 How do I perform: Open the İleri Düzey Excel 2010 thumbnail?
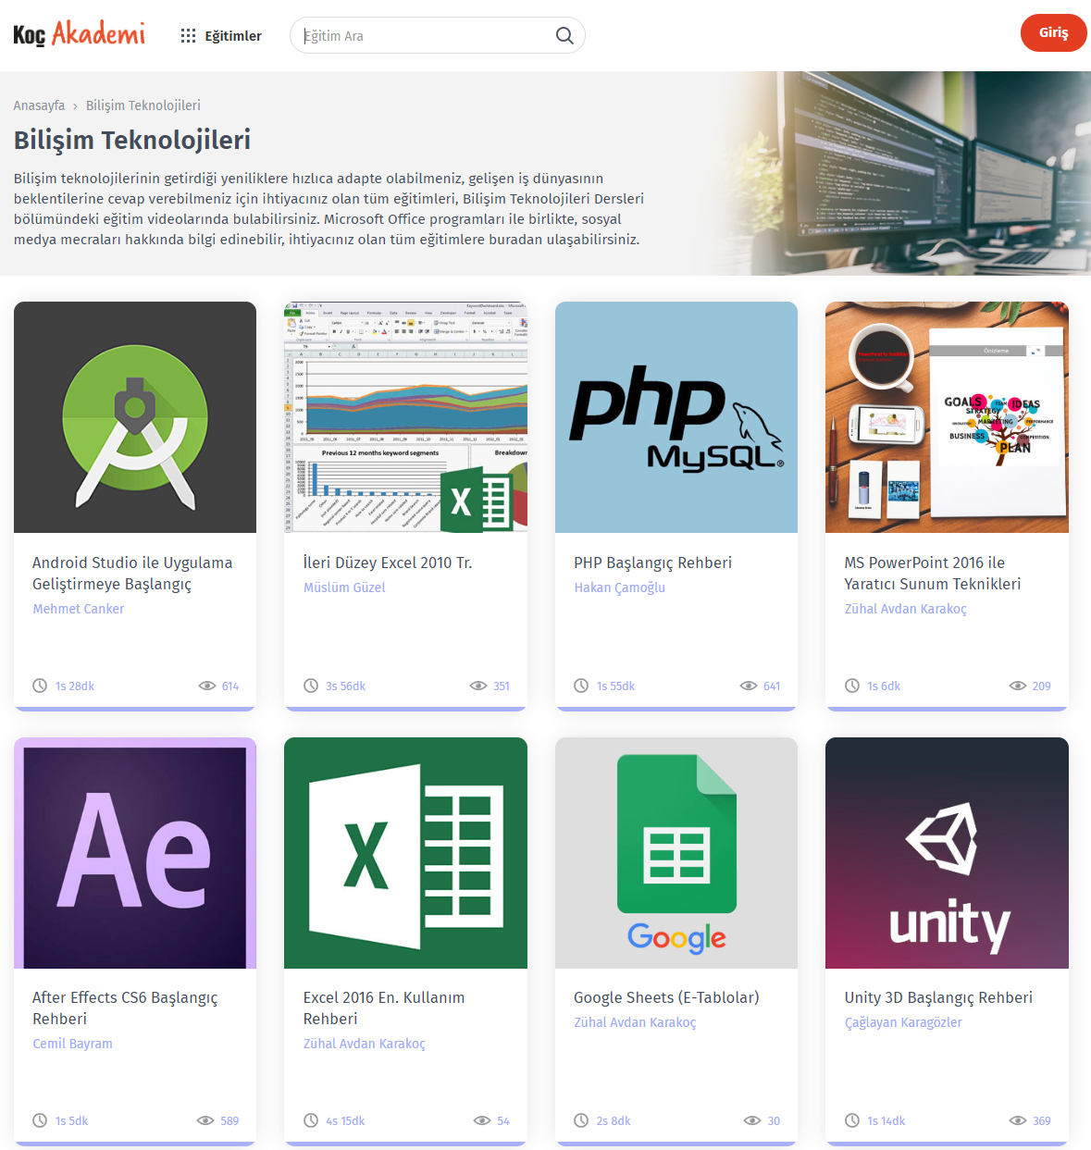405,417
